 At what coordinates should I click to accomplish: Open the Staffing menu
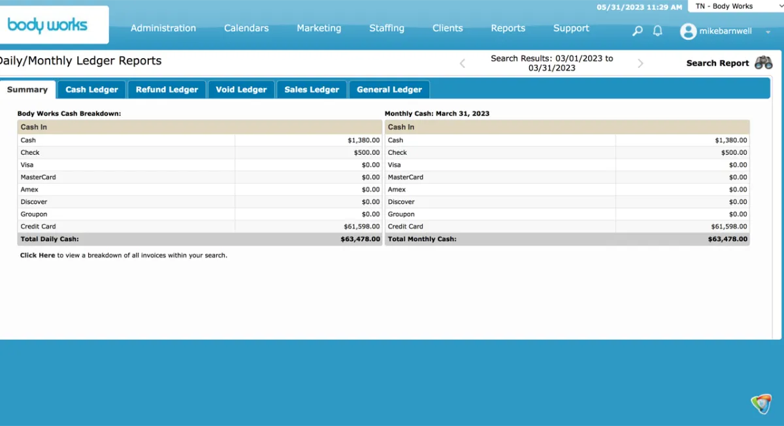click(387, 28)
